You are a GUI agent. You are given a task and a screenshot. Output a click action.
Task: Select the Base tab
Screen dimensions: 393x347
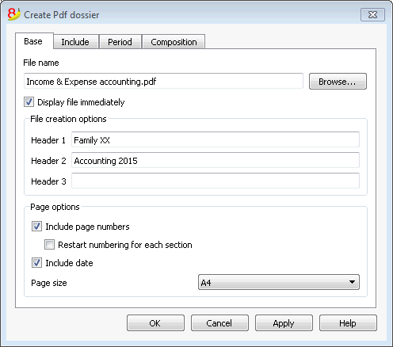33,41
